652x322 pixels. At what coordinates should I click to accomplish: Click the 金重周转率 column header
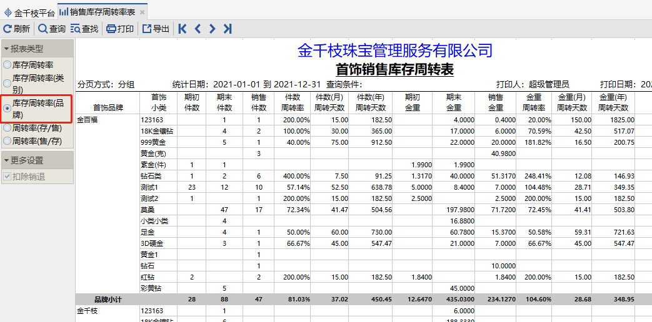point(533,102)
